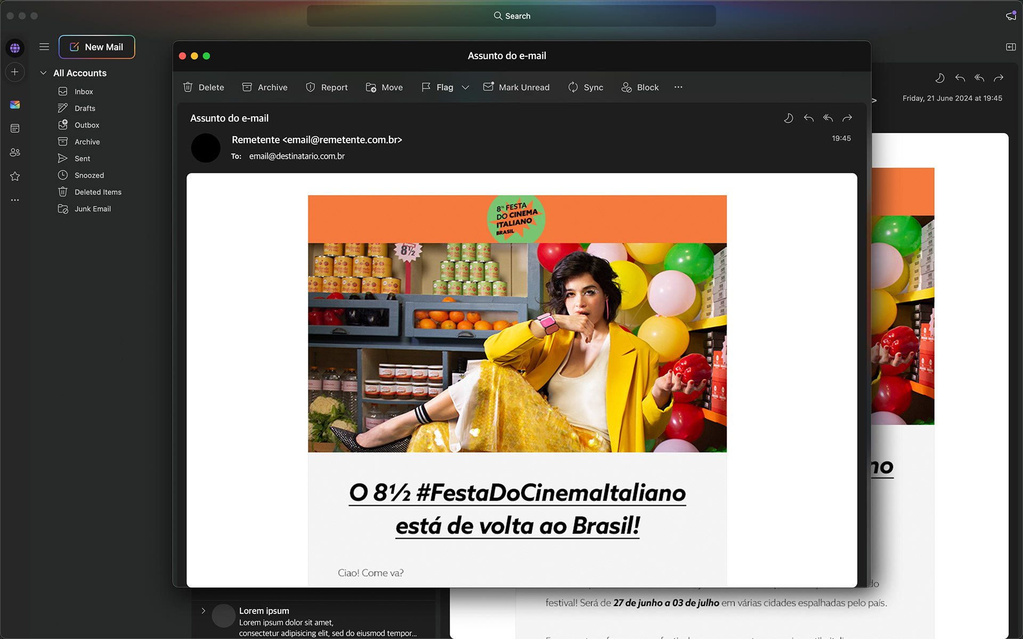
Task: Click the festival hero photo in email
Action: 517,348
